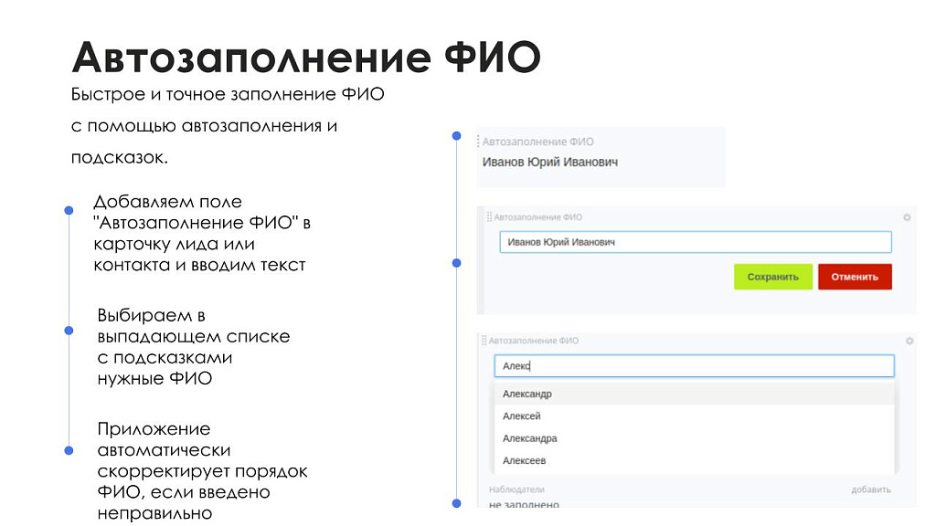Choose Алексеев in the dropdown list
This screenshot has width=936, height=526.
[x=523, y=460]
